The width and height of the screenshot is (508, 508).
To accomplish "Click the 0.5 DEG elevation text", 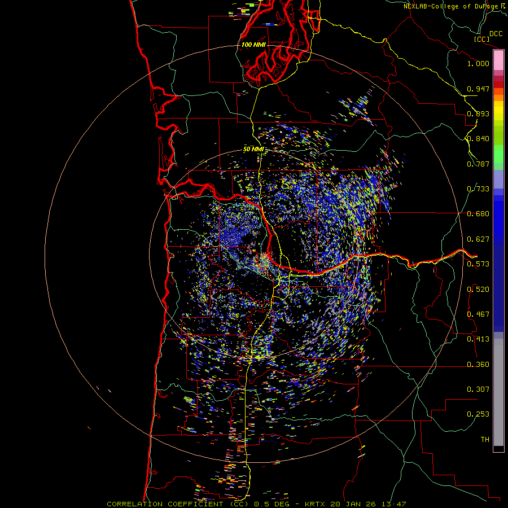I will click(271, 504).
